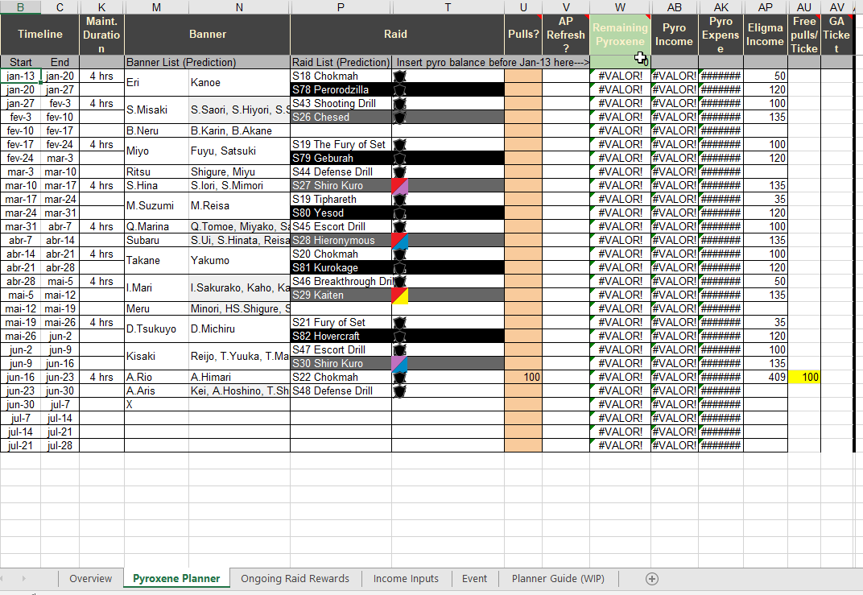Select the A.Himari banner cell

coord(239,377)
